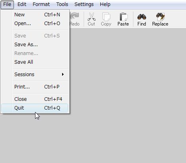Collapse the open File menu button
The height and width of the screenshot is (163, 186).
[7, 4]
